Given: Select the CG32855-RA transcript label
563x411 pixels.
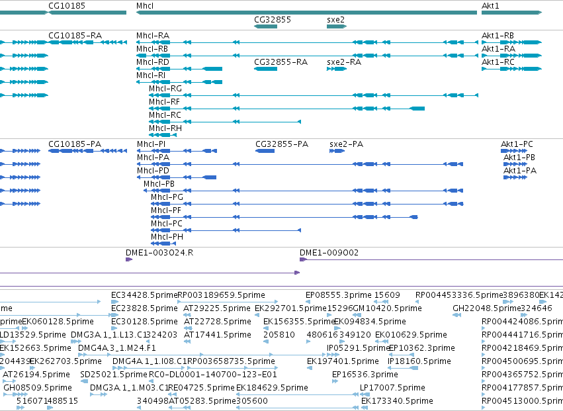Looking at the screenshot, I should (281, 62).
